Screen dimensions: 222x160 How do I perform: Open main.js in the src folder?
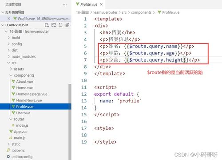[x=20, y=138]
